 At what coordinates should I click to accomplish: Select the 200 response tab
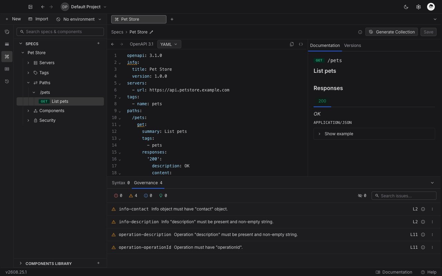click(x=322, y=101)
